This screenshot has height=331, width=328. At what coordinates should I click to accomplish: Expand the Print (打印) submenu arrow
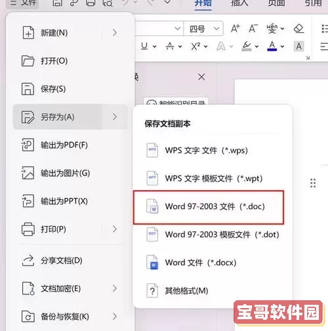[115, 229]
